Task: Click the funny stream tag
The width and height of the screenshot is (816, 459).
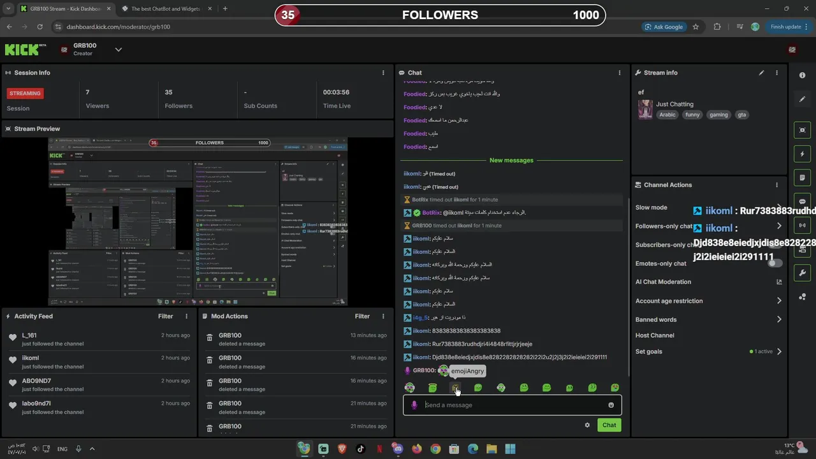Action: coord(692,115)
